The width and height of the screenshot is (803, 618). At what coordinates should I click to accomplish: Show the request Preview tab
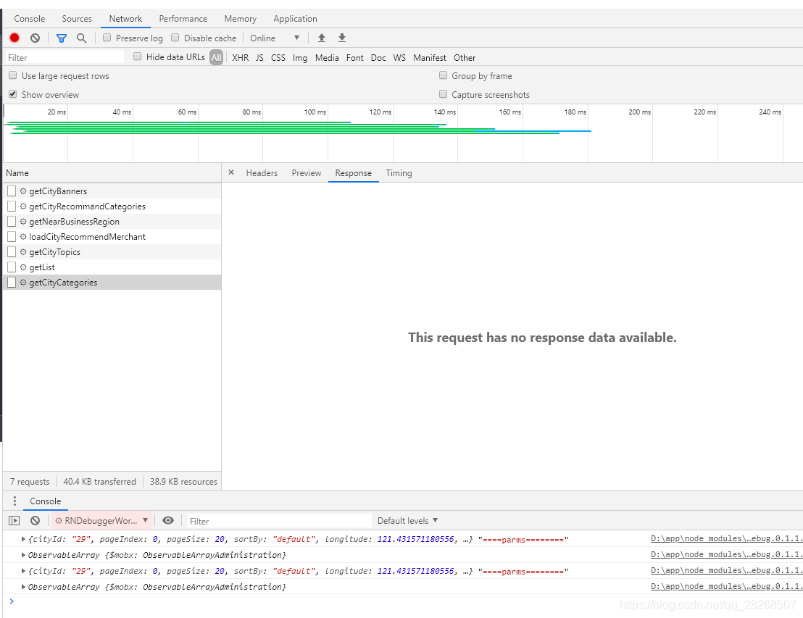[x=307, y=173]
